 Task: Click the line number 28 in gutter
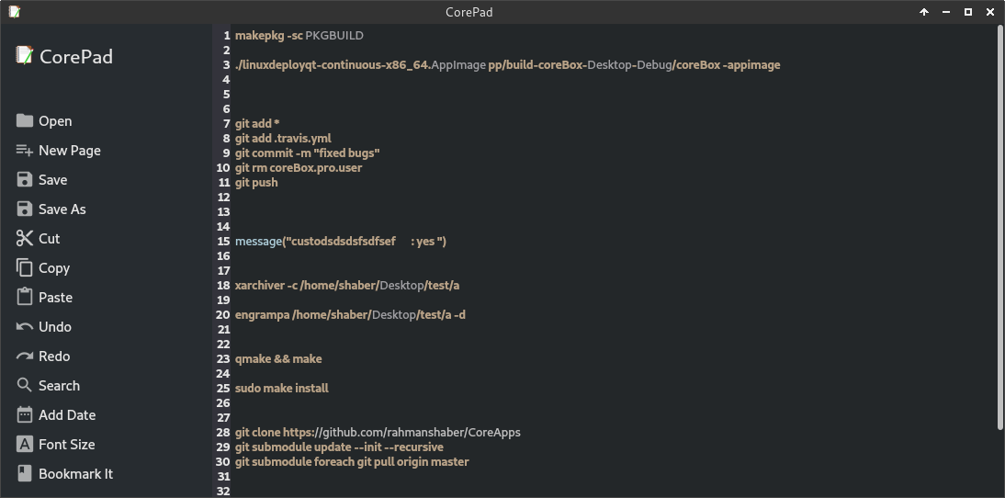click(x=223, y=432)
